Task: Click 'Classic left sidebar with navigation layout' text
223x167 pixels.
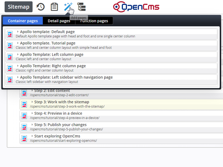Action: (x=47, y=82)
